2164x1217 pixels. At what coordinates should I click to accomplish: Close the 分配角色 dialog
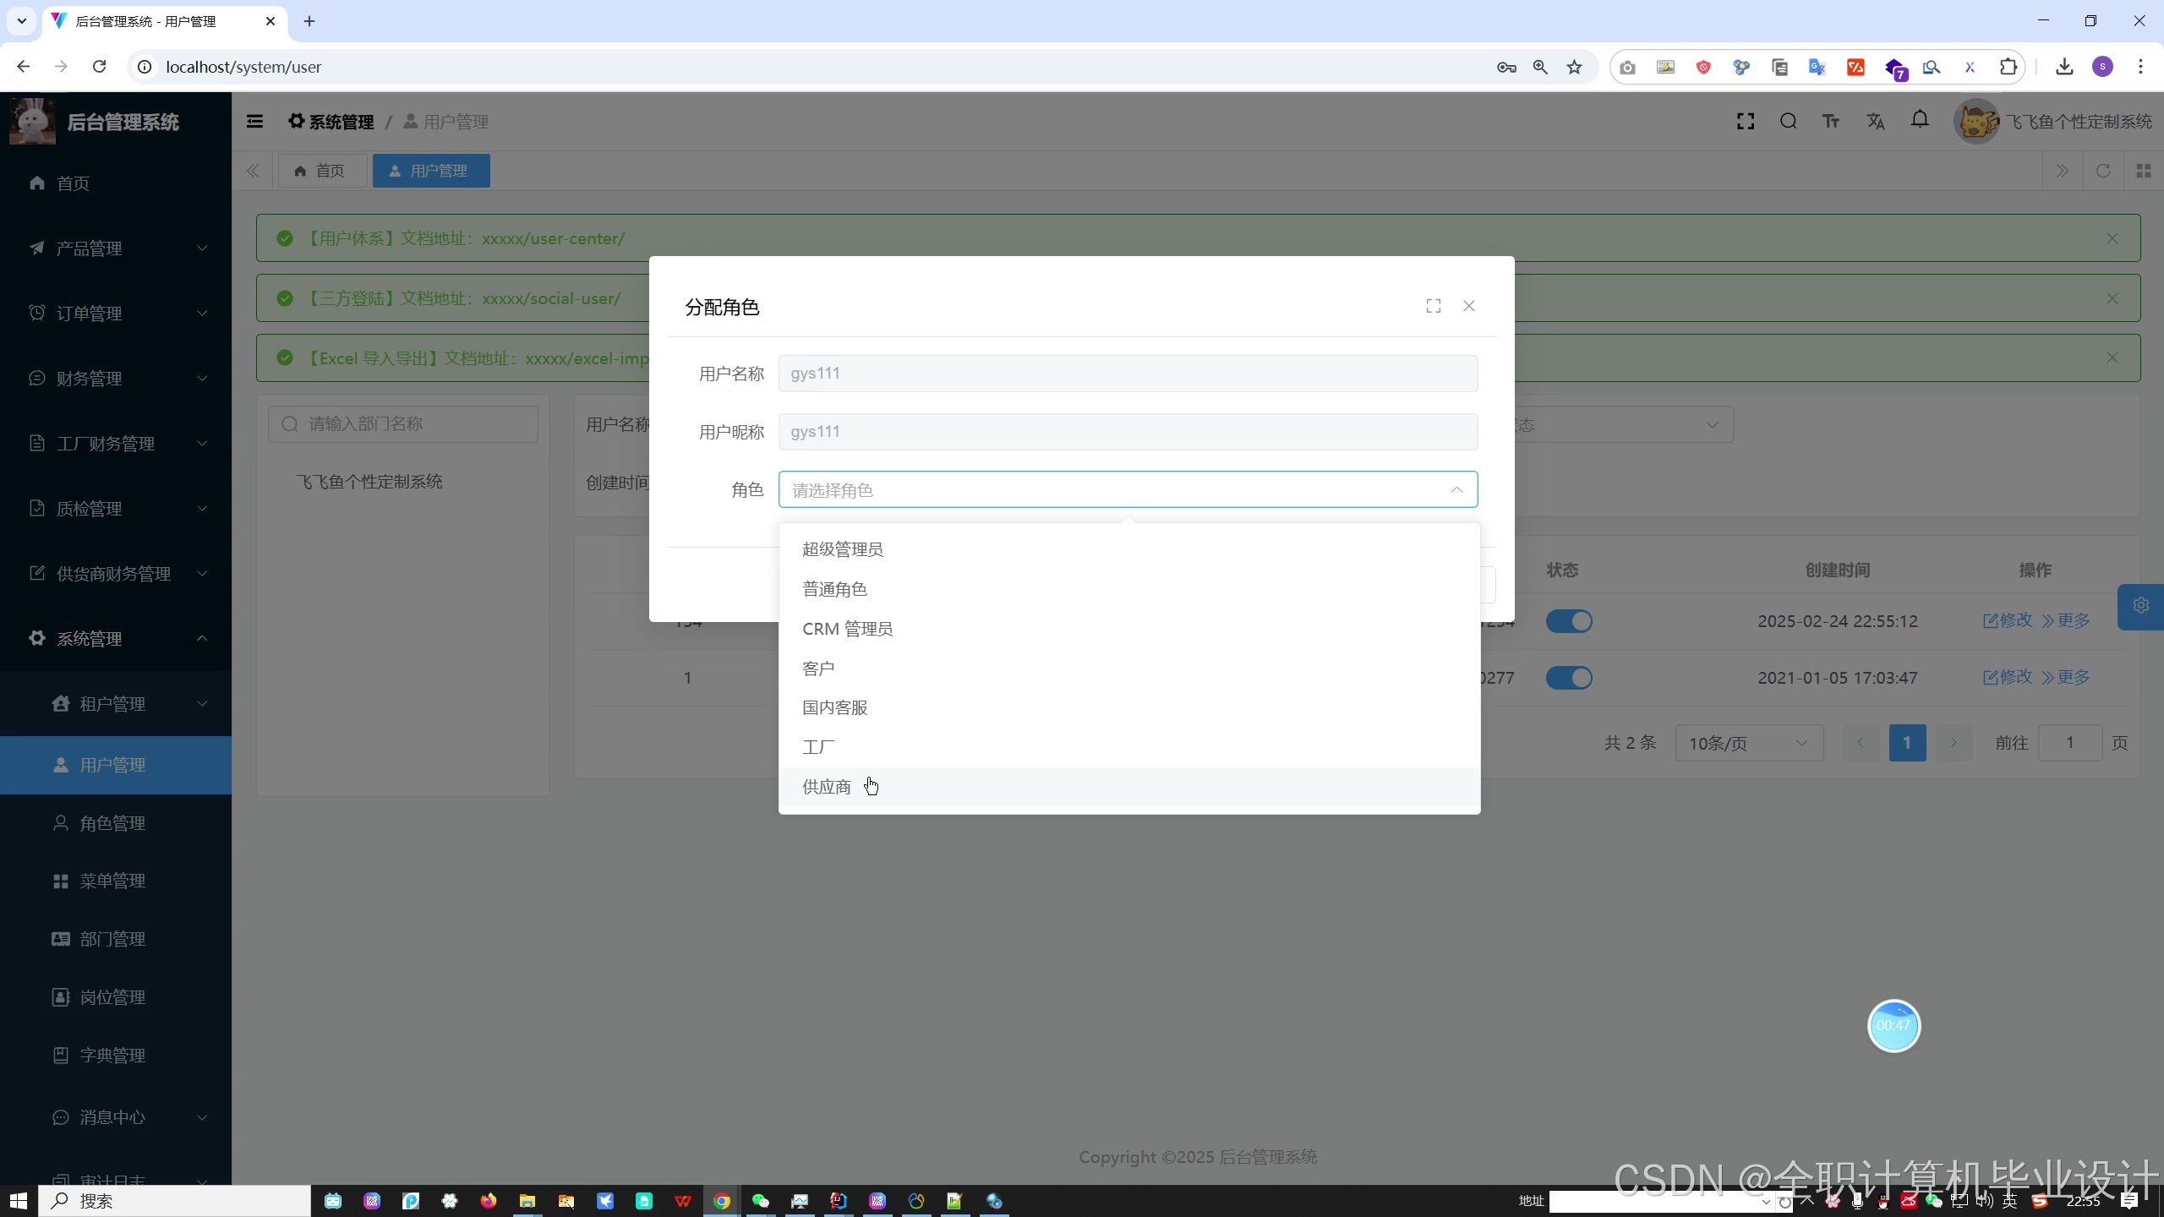(x=1469, y=306)
